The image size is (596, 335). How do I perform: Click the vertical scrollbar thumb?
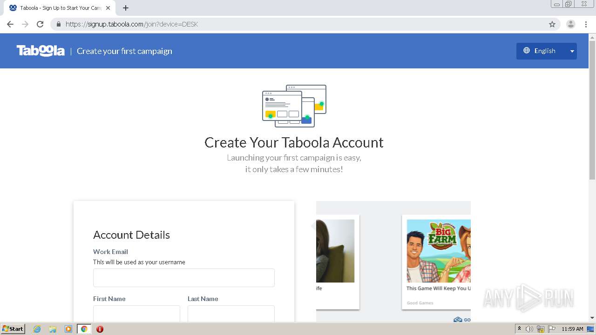coord(592,110)
